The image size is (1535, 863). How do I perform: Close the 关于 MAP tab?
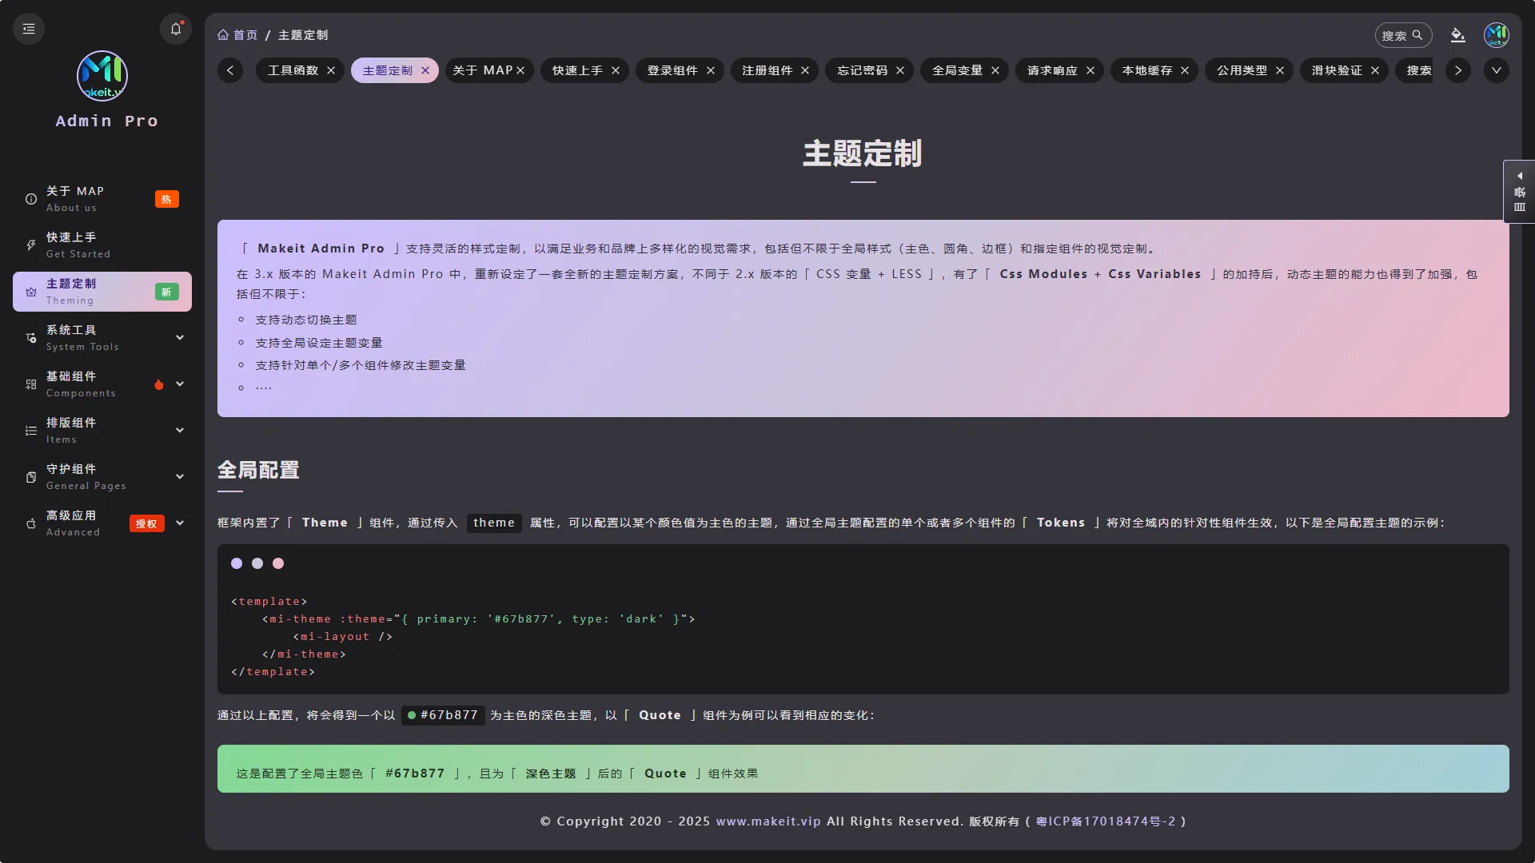click(520, 70)
